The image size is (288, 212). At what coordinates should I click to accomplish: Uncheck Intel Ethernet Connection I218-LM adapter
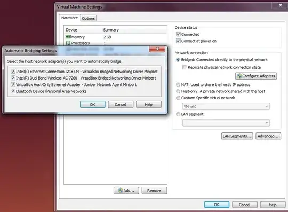(x=13, y=72)
